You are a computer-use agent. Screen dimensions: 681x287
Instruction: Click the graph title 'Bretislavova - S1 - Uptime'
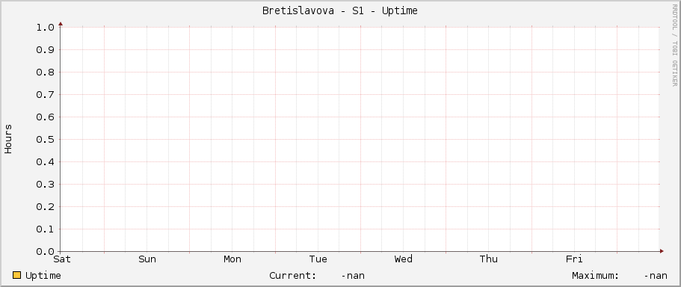pos(340,11)
